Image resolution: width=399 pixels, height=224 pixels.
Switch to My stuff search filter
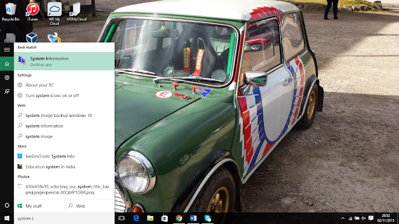pyautogui.click(x=39, y=206)
